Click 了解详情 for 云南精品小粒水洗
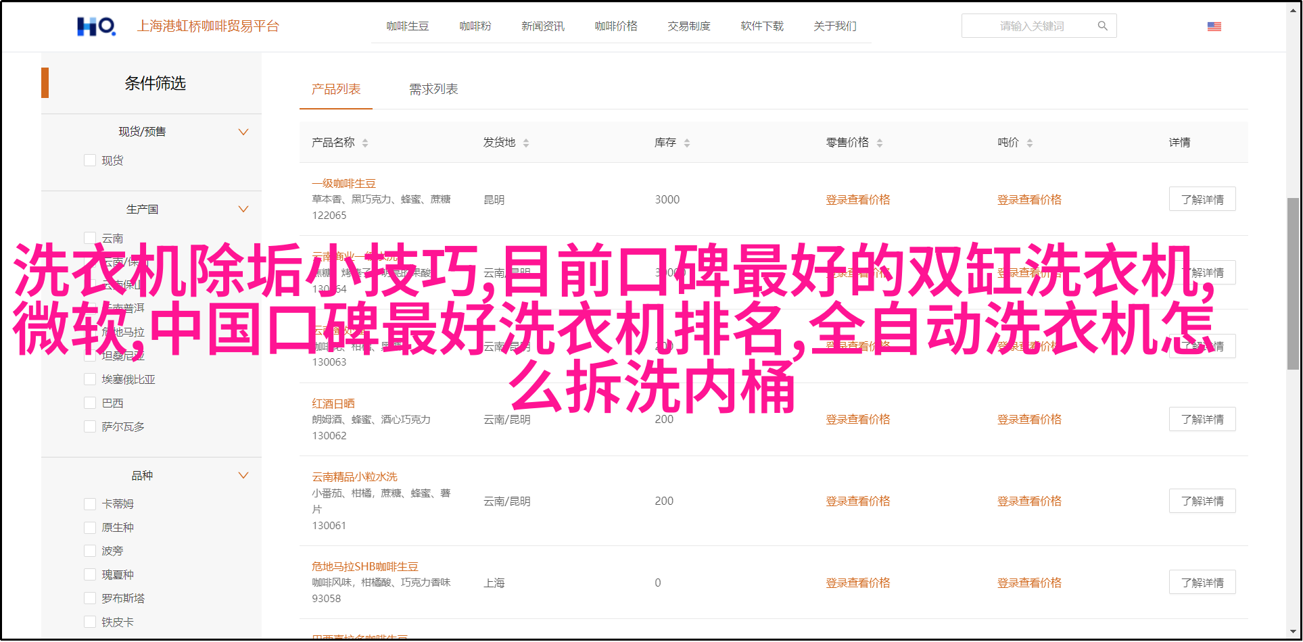Screen dimensions: 1303x642 tap(1202, 501)
